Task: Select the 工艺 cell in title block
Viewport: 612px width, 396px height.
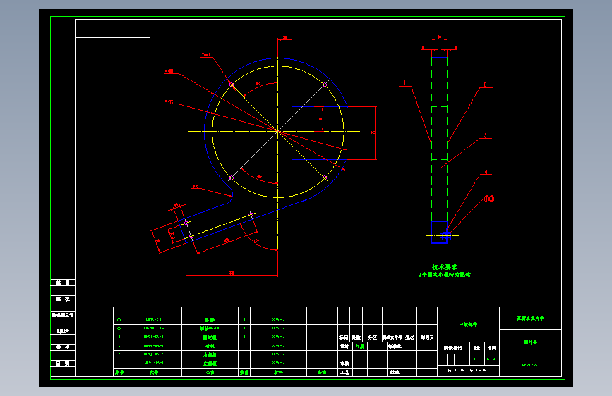Action: click(345, 372)
